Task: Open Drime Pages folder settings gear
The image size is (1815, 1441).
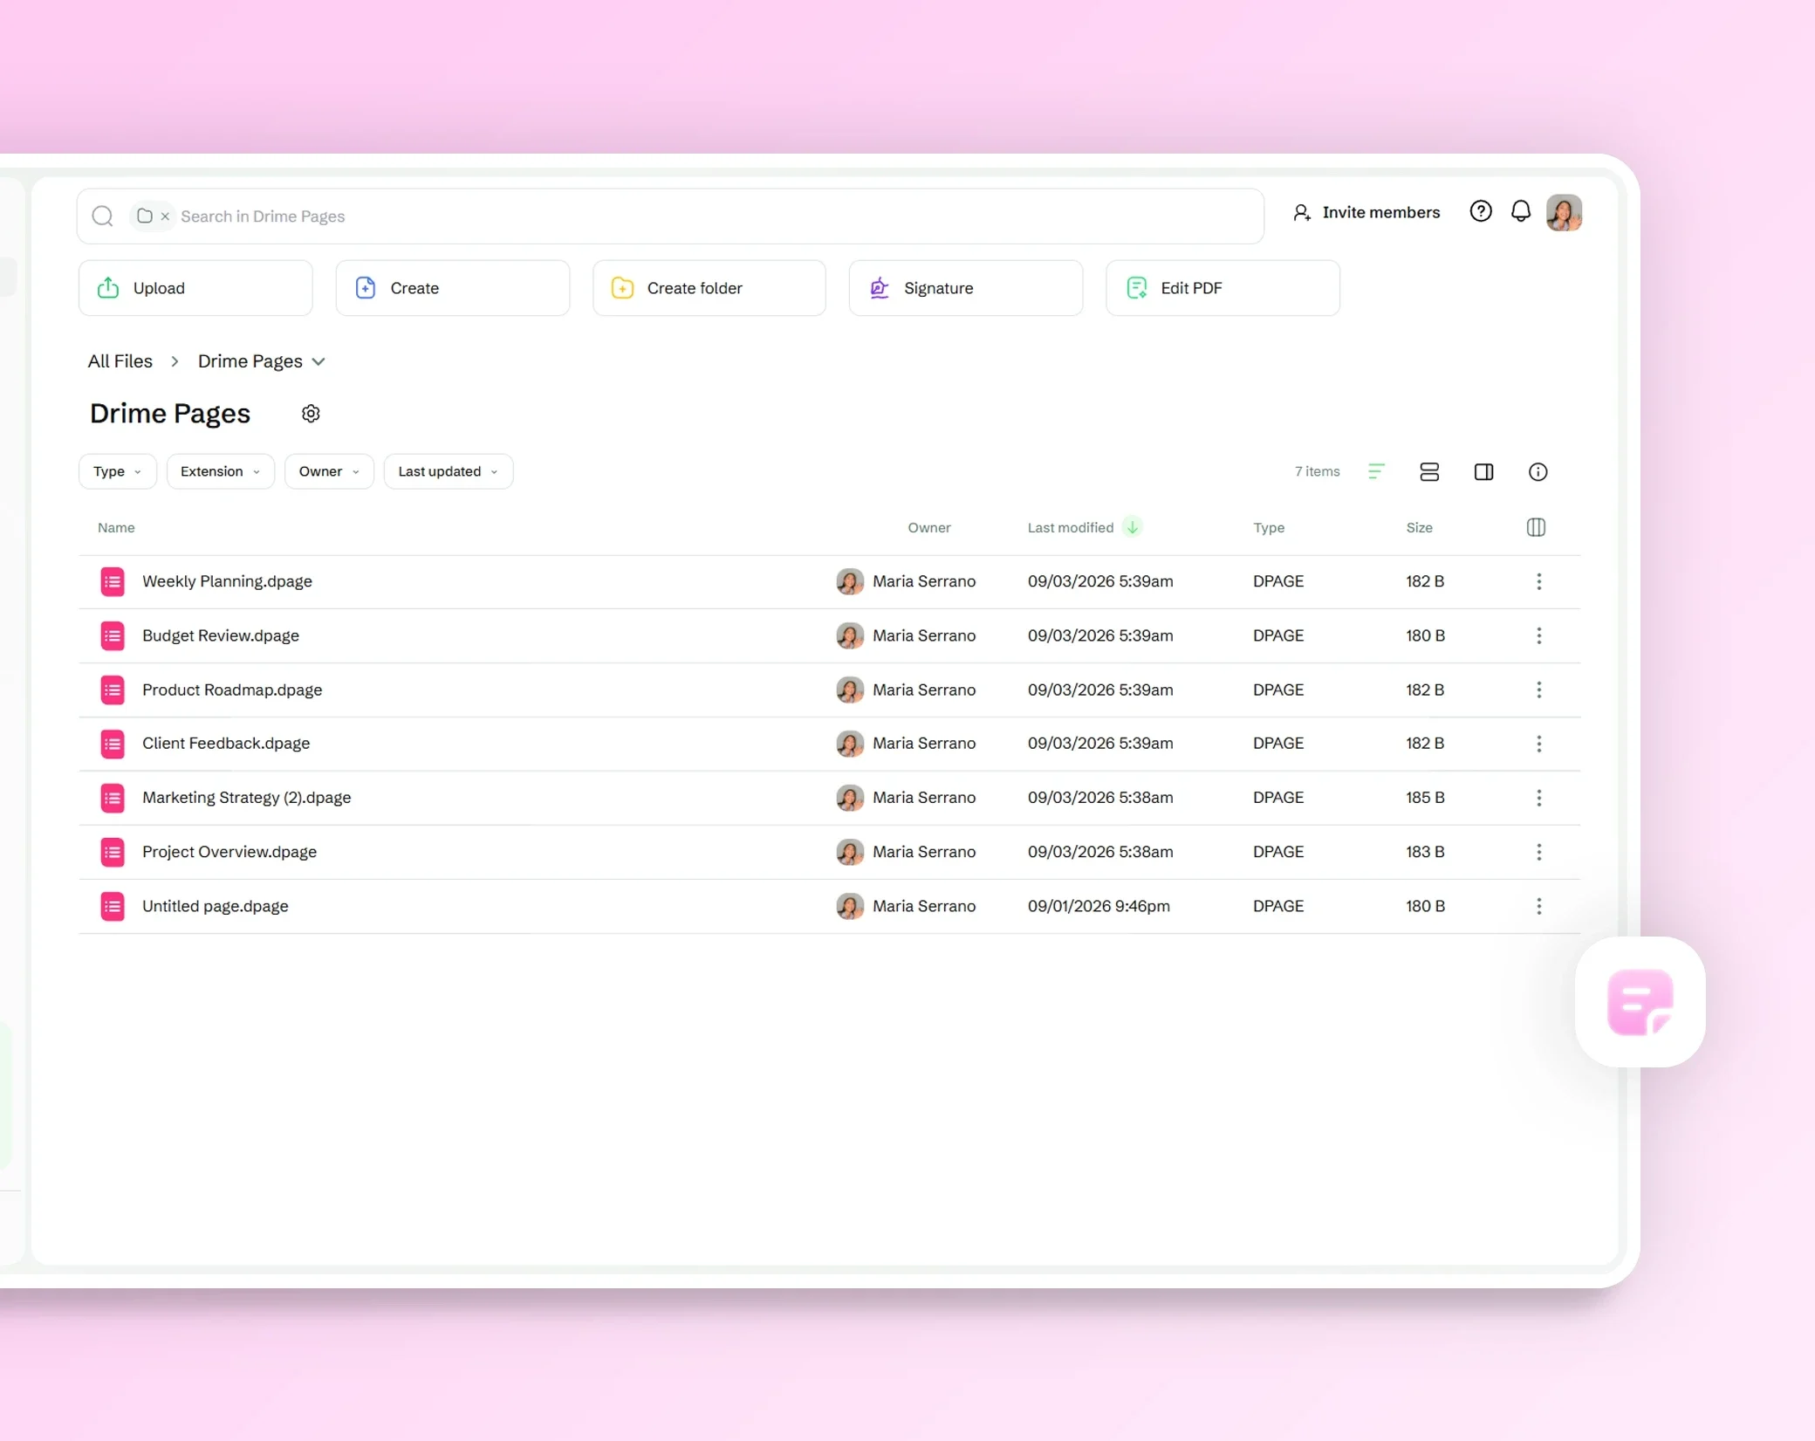Action: coord(311,414)
